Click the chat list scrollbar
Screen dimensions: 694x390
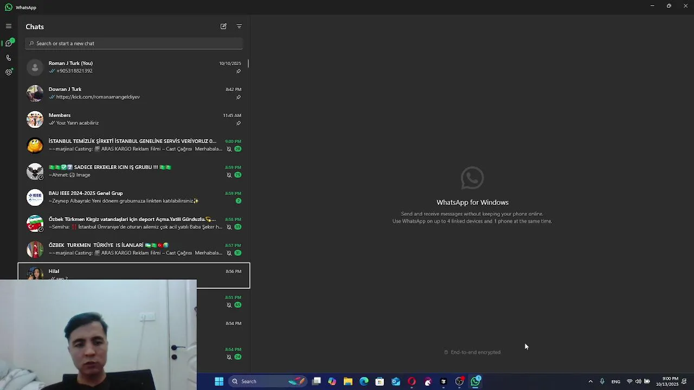click(x=248, y=63)
